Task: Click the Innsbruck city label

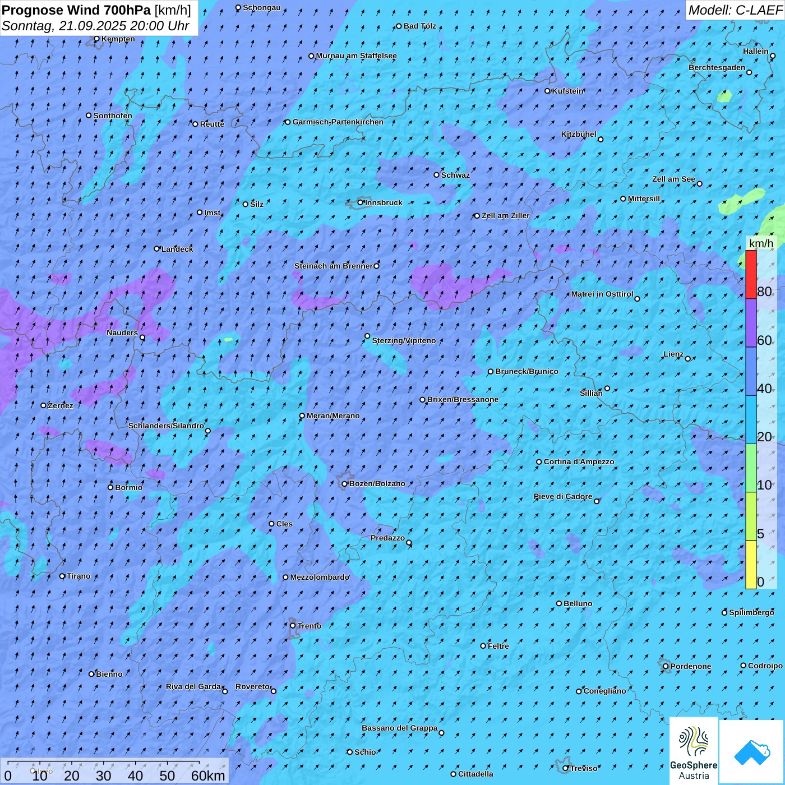Action: 384,202
